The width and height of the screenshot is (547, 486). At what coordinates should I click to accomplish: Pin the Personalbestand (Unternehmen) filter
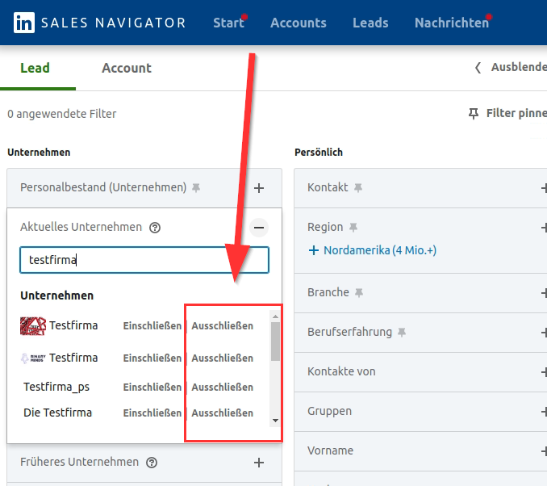196,188
